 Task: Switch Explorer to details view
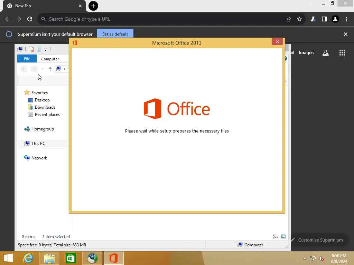[275, 236]
